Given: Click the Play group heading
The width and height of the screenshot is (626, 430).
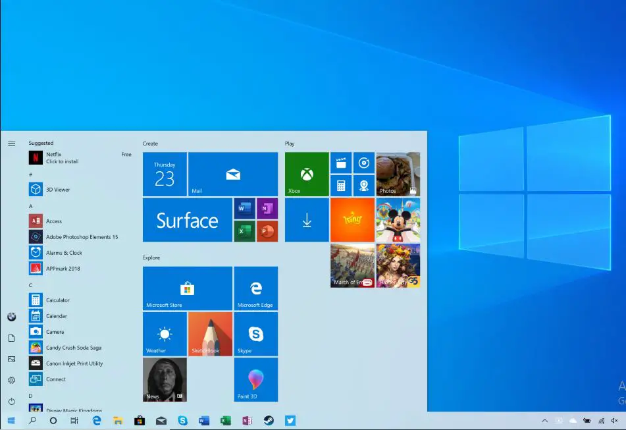Looking at the screenshot, I should (x=290, y=144).
